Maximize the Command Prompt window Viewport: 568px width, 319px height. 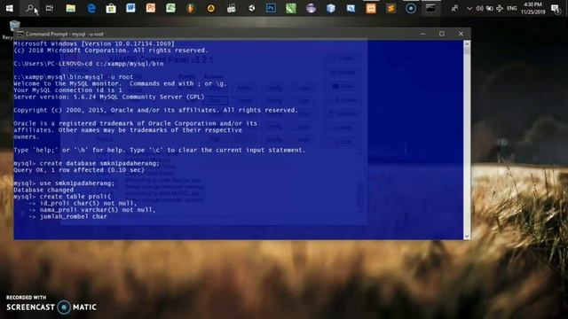442,34
